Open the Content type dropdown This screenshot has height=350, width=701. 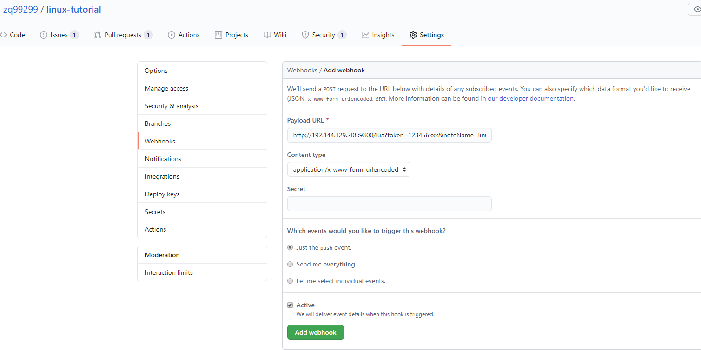[349, 169]
